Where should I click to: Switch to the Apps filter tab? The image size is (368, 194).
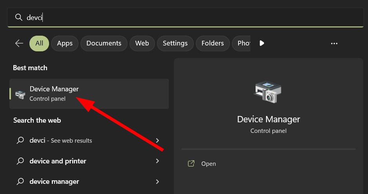pyautogui.click(x=65, y=44)
